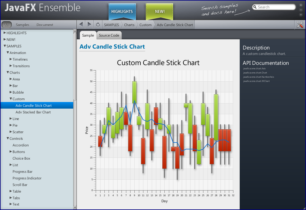
Task: Open the javafx.scene.chart.Axis API link
Action: 253,68
